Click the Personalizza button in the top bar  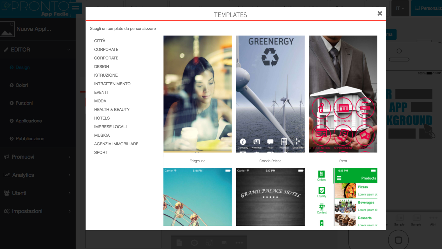(x=427, y=8)
